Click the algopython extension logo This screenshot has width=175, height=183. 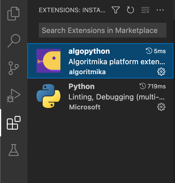pos(48,61)
